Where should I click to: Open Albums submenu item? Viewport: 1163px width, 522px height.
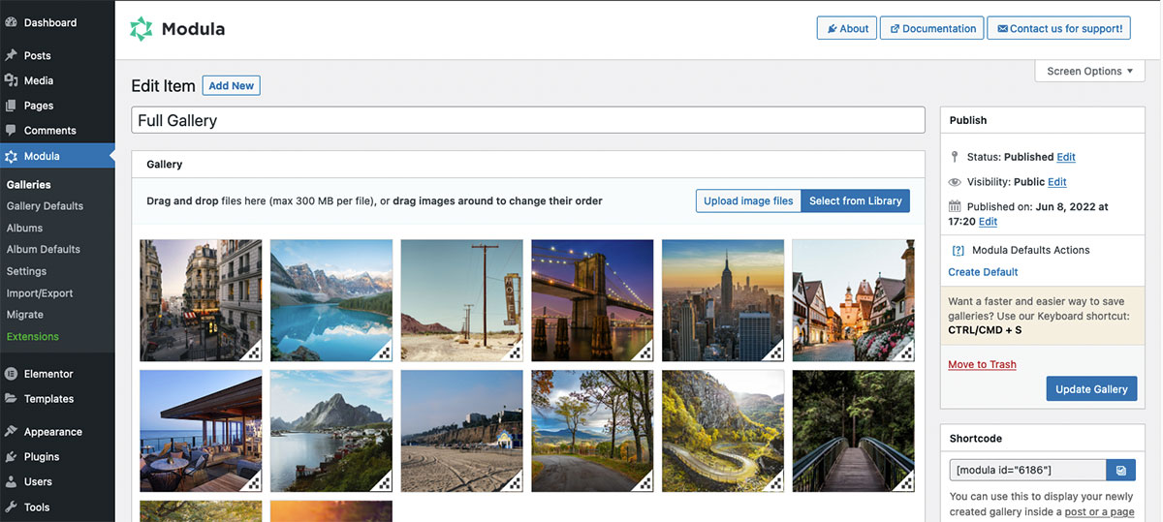tap(24, 228)
